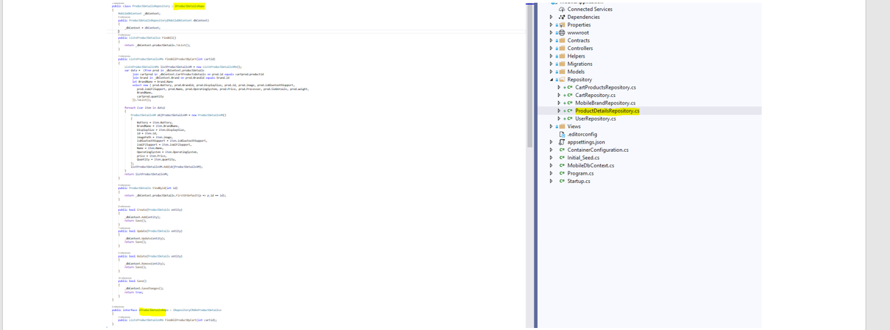The width and height of the screenshot is (890, 330).
Task: Click the Properties wrench icon
Action: coord(562,25)
